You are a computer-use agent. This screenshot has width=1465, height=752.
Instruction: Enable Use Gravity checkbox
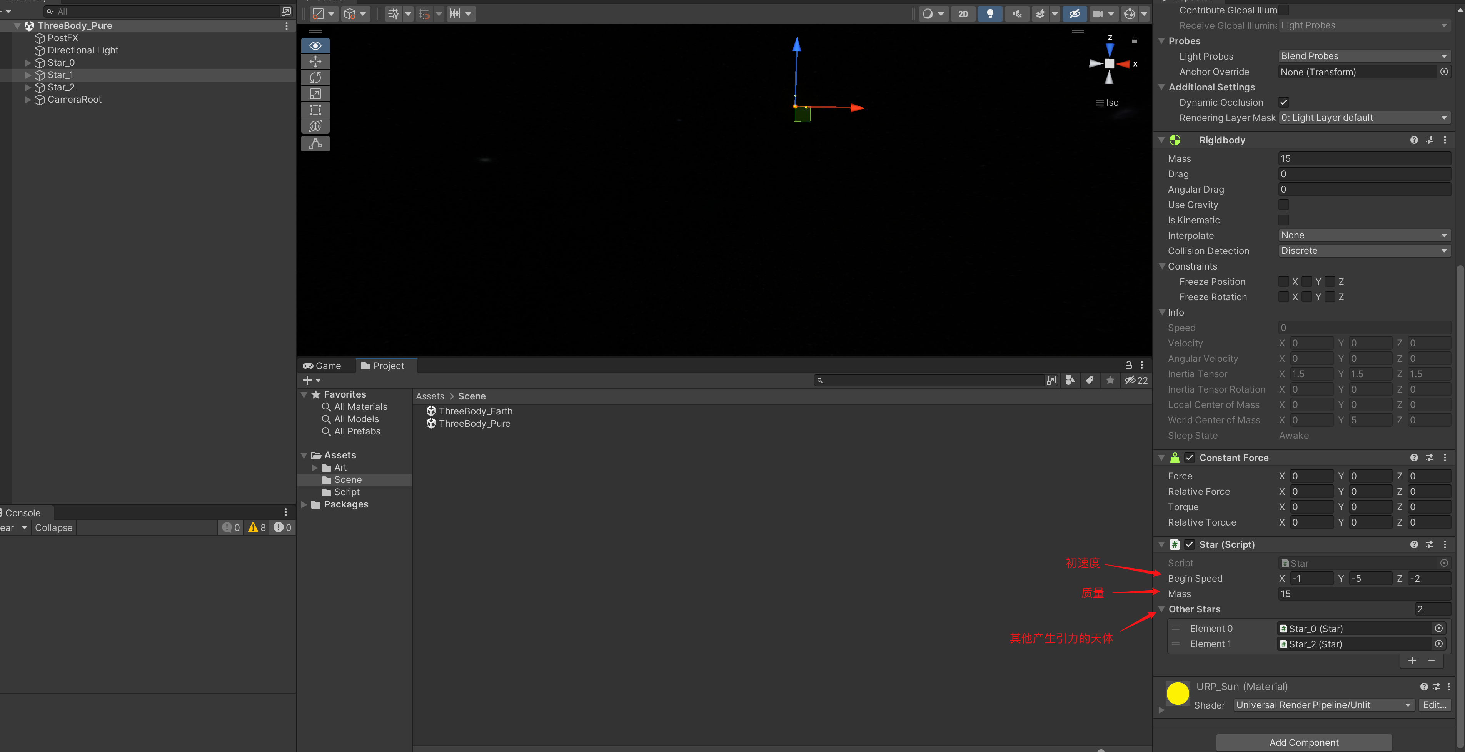pos(1284,205)
